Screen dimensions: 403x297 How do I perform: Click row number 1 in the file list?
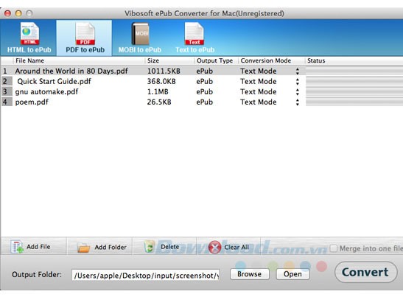tap(5, 71)
